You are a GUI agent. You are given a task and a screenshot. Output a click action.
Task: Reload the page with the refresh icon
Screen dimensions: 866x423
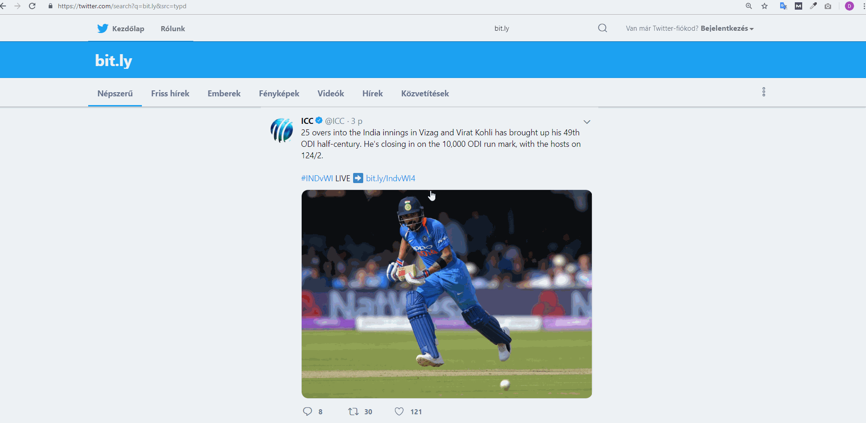click(32, 6)
